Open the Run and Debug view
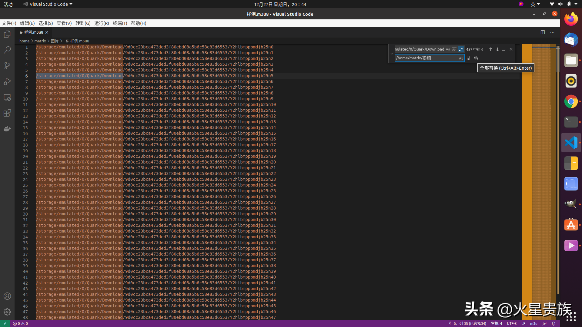The width and height of the screenshot is (582, 327). click(x=7, y=81)
